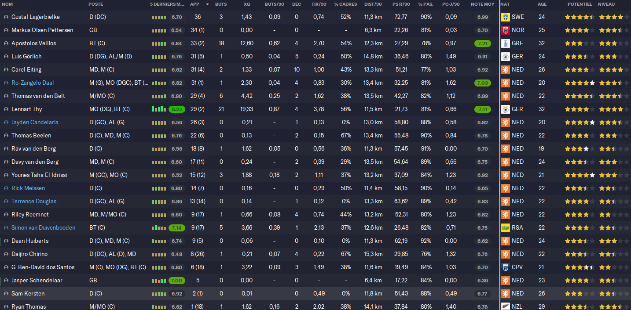
Task: Click the player icon beside Luis Görlich
Action: click(x=6, y=57)
